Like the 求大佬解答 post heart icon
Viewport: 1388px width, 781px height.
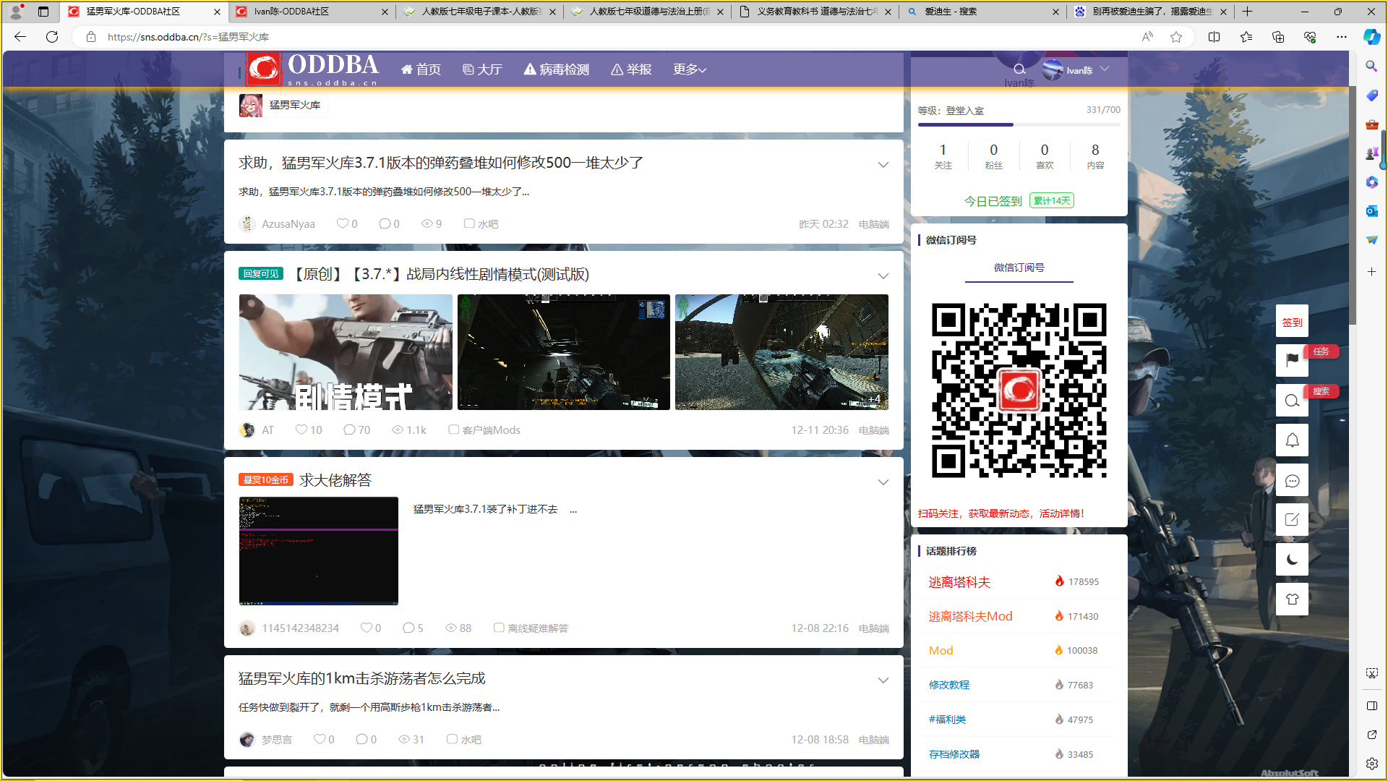366,628
